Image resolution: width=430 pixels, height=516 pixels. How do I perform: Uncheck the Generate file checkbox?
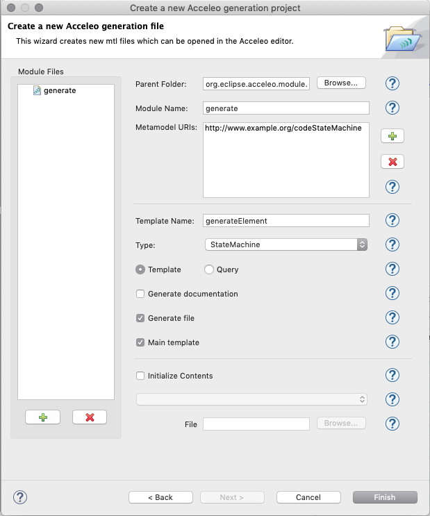(x=141, y=318)
